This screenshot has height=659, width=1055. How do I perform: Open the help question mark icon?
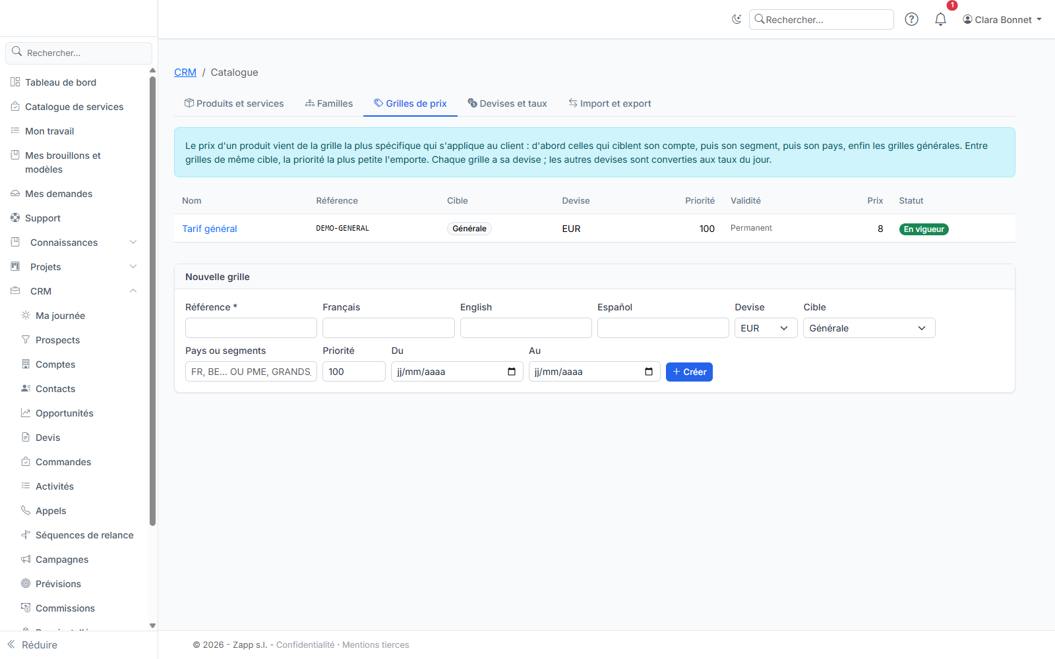coord(911,19)
